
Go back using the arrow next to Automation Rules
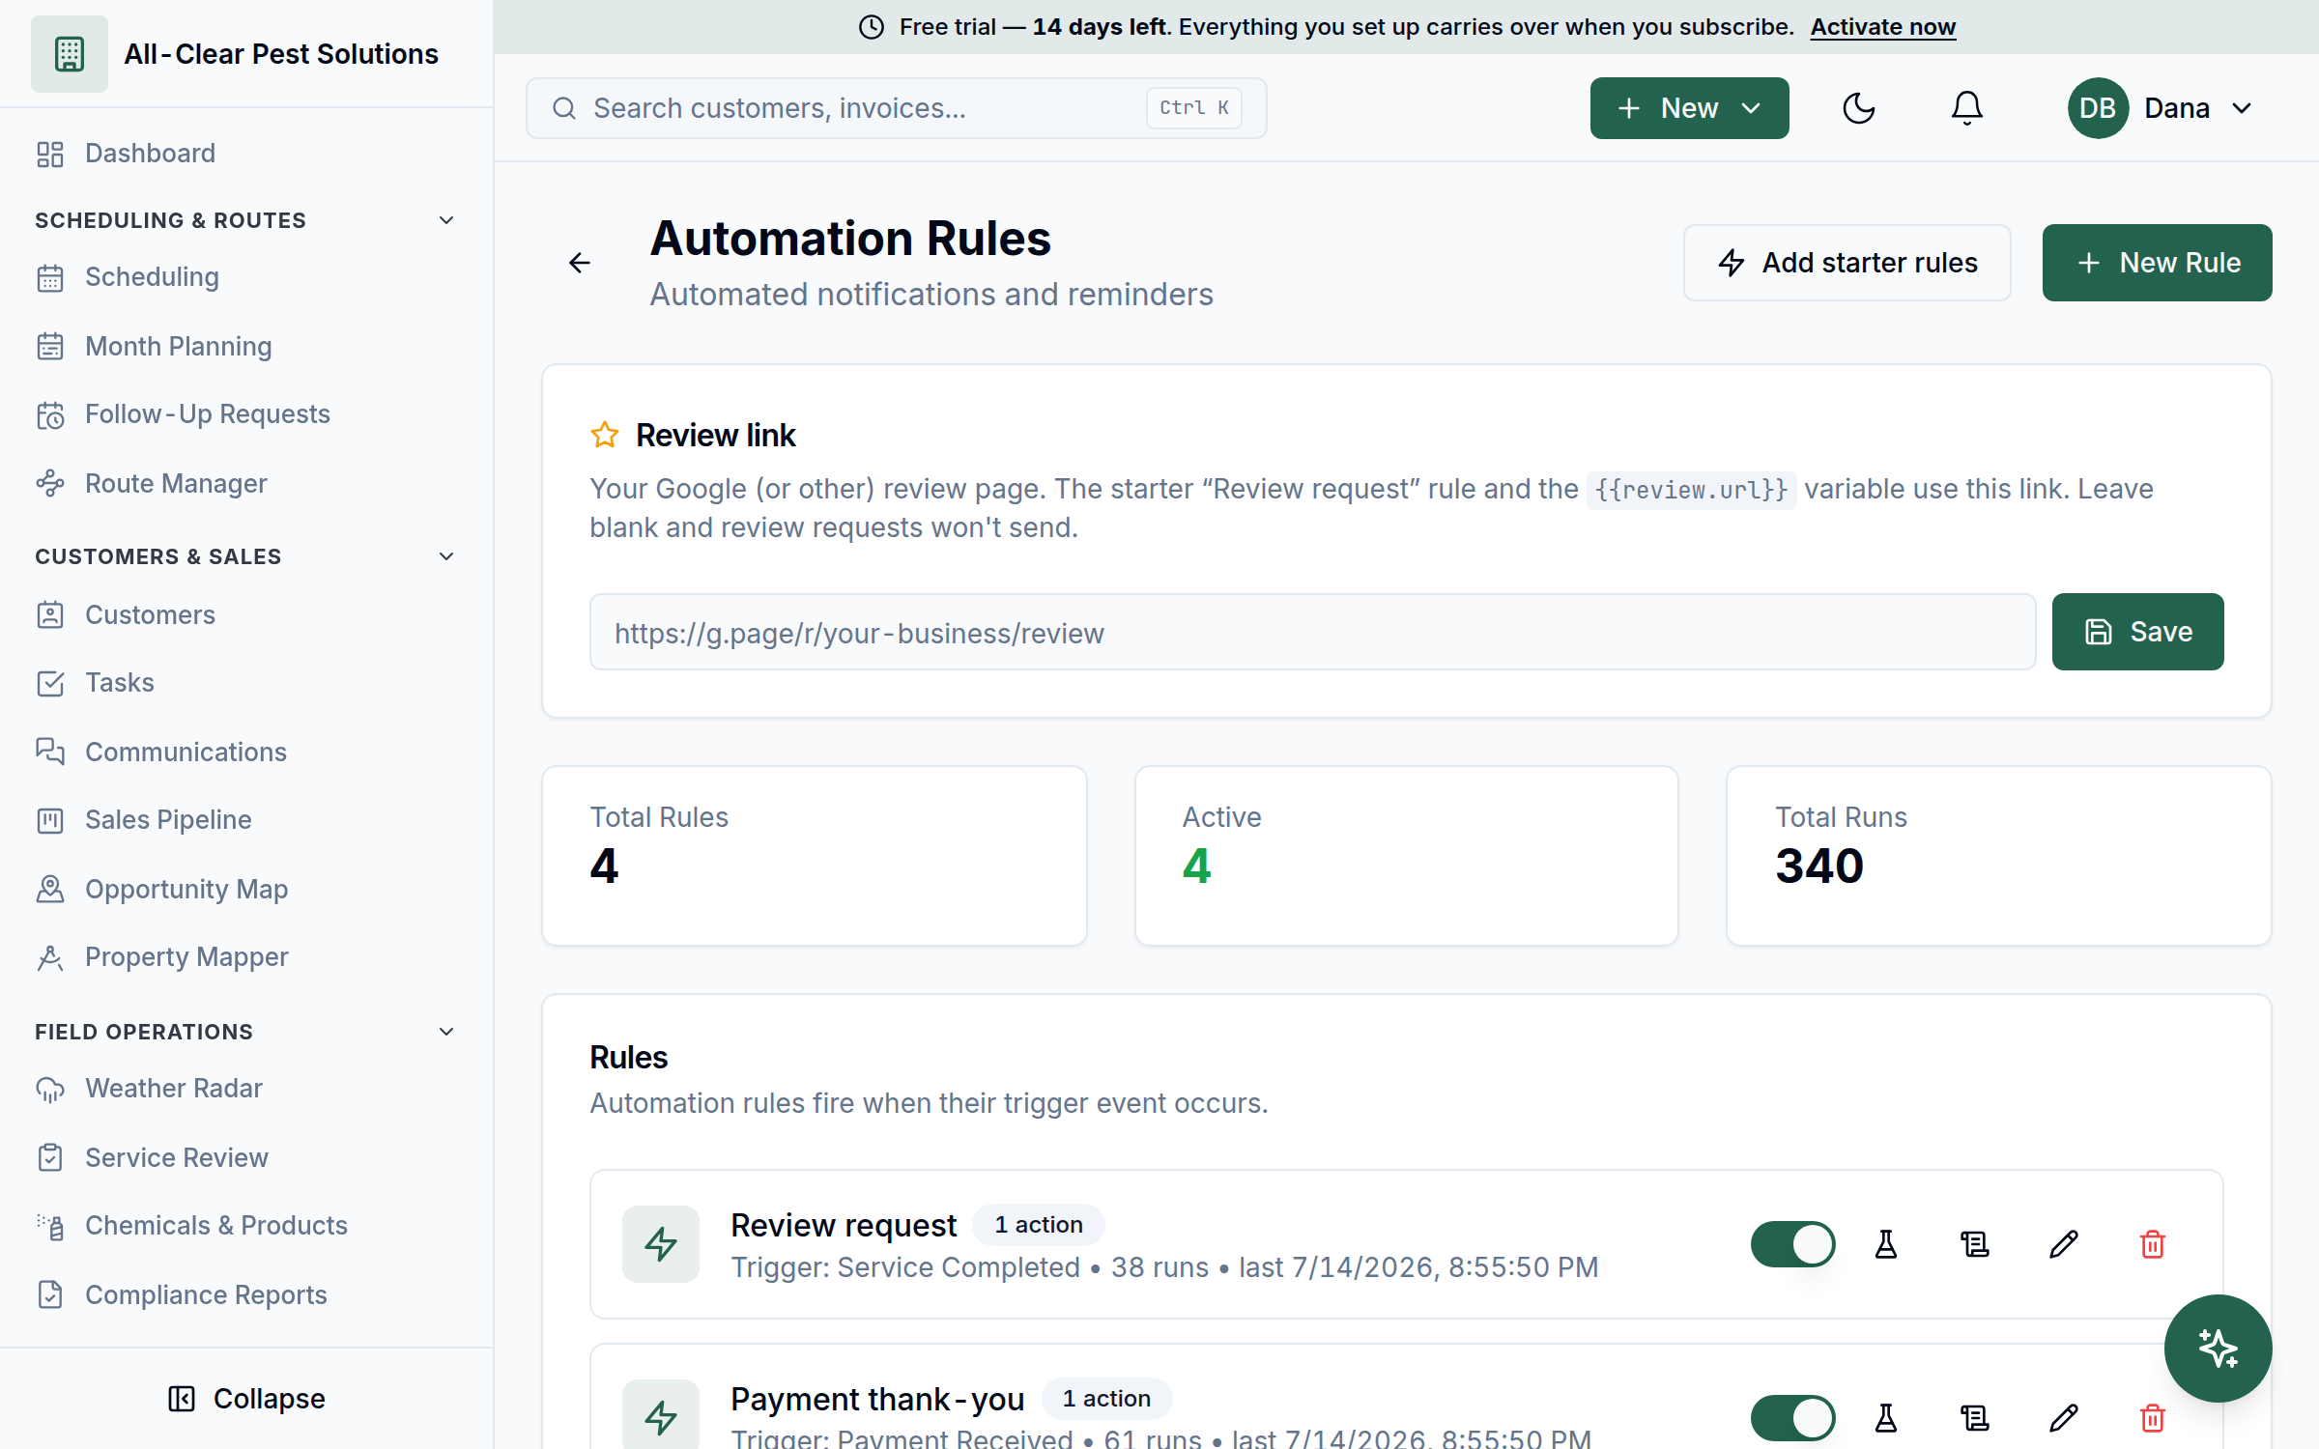point(580,263)
